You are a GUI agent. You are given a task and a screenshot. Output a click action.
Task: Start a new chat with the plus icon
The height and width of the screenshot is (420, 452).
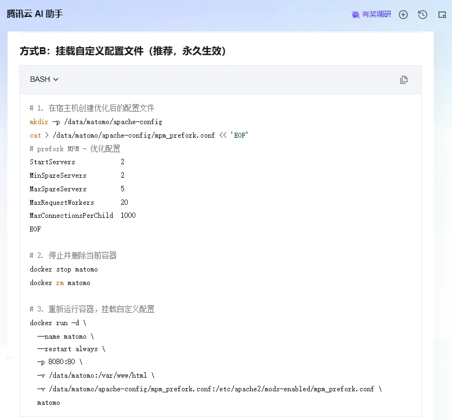[403, 15]
